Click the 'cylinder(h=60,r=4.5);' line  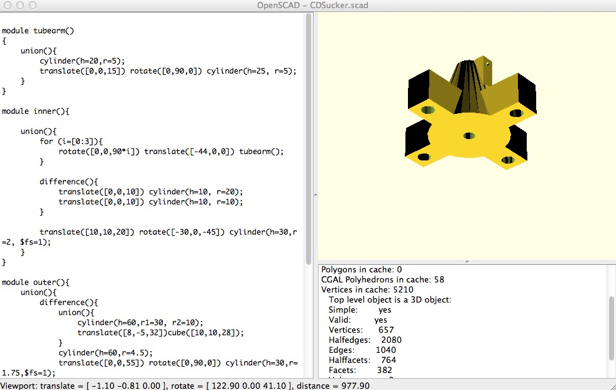click(x=106, y=353)
